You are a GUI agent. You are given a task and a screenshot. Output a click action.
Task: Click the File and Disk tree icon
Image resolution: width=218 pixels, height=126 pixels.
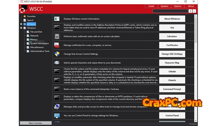pyautogui.click(x=28, y=32)
